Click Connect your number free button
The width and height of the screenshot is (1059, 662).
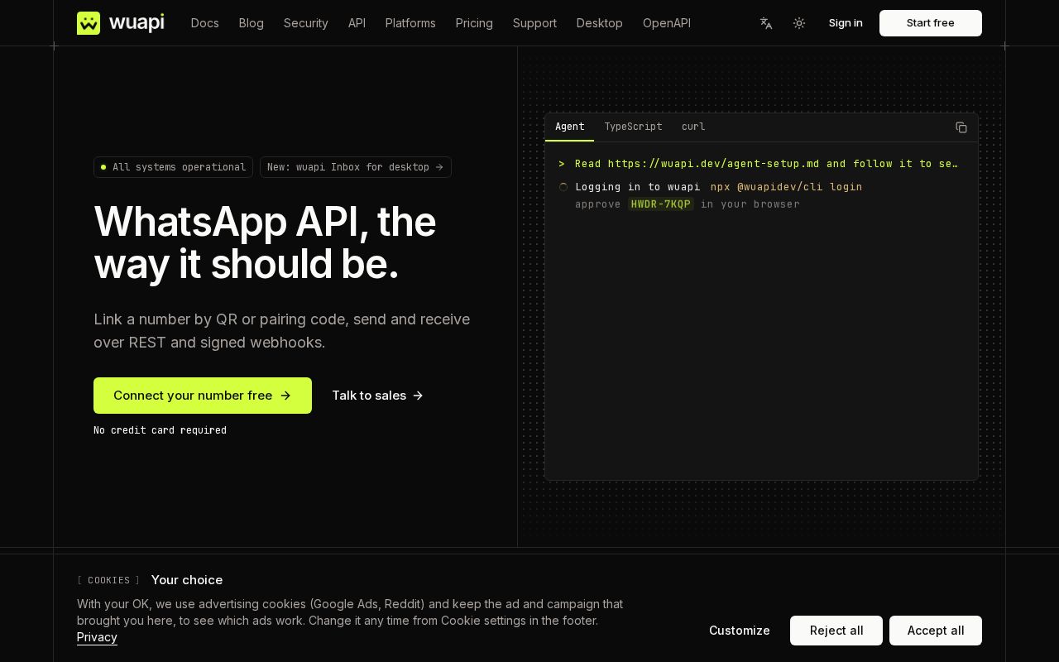tap(203, 396)
